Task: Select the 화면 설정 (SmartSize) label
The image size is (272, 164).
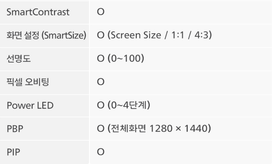Action: click(46, 36)
